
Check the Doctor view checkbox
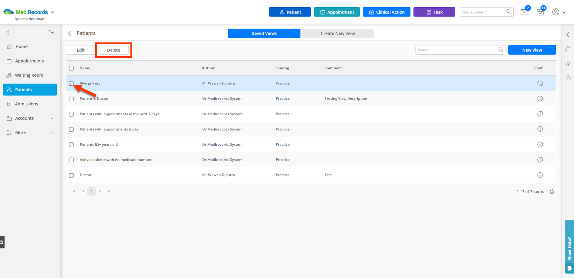[71, 175]
